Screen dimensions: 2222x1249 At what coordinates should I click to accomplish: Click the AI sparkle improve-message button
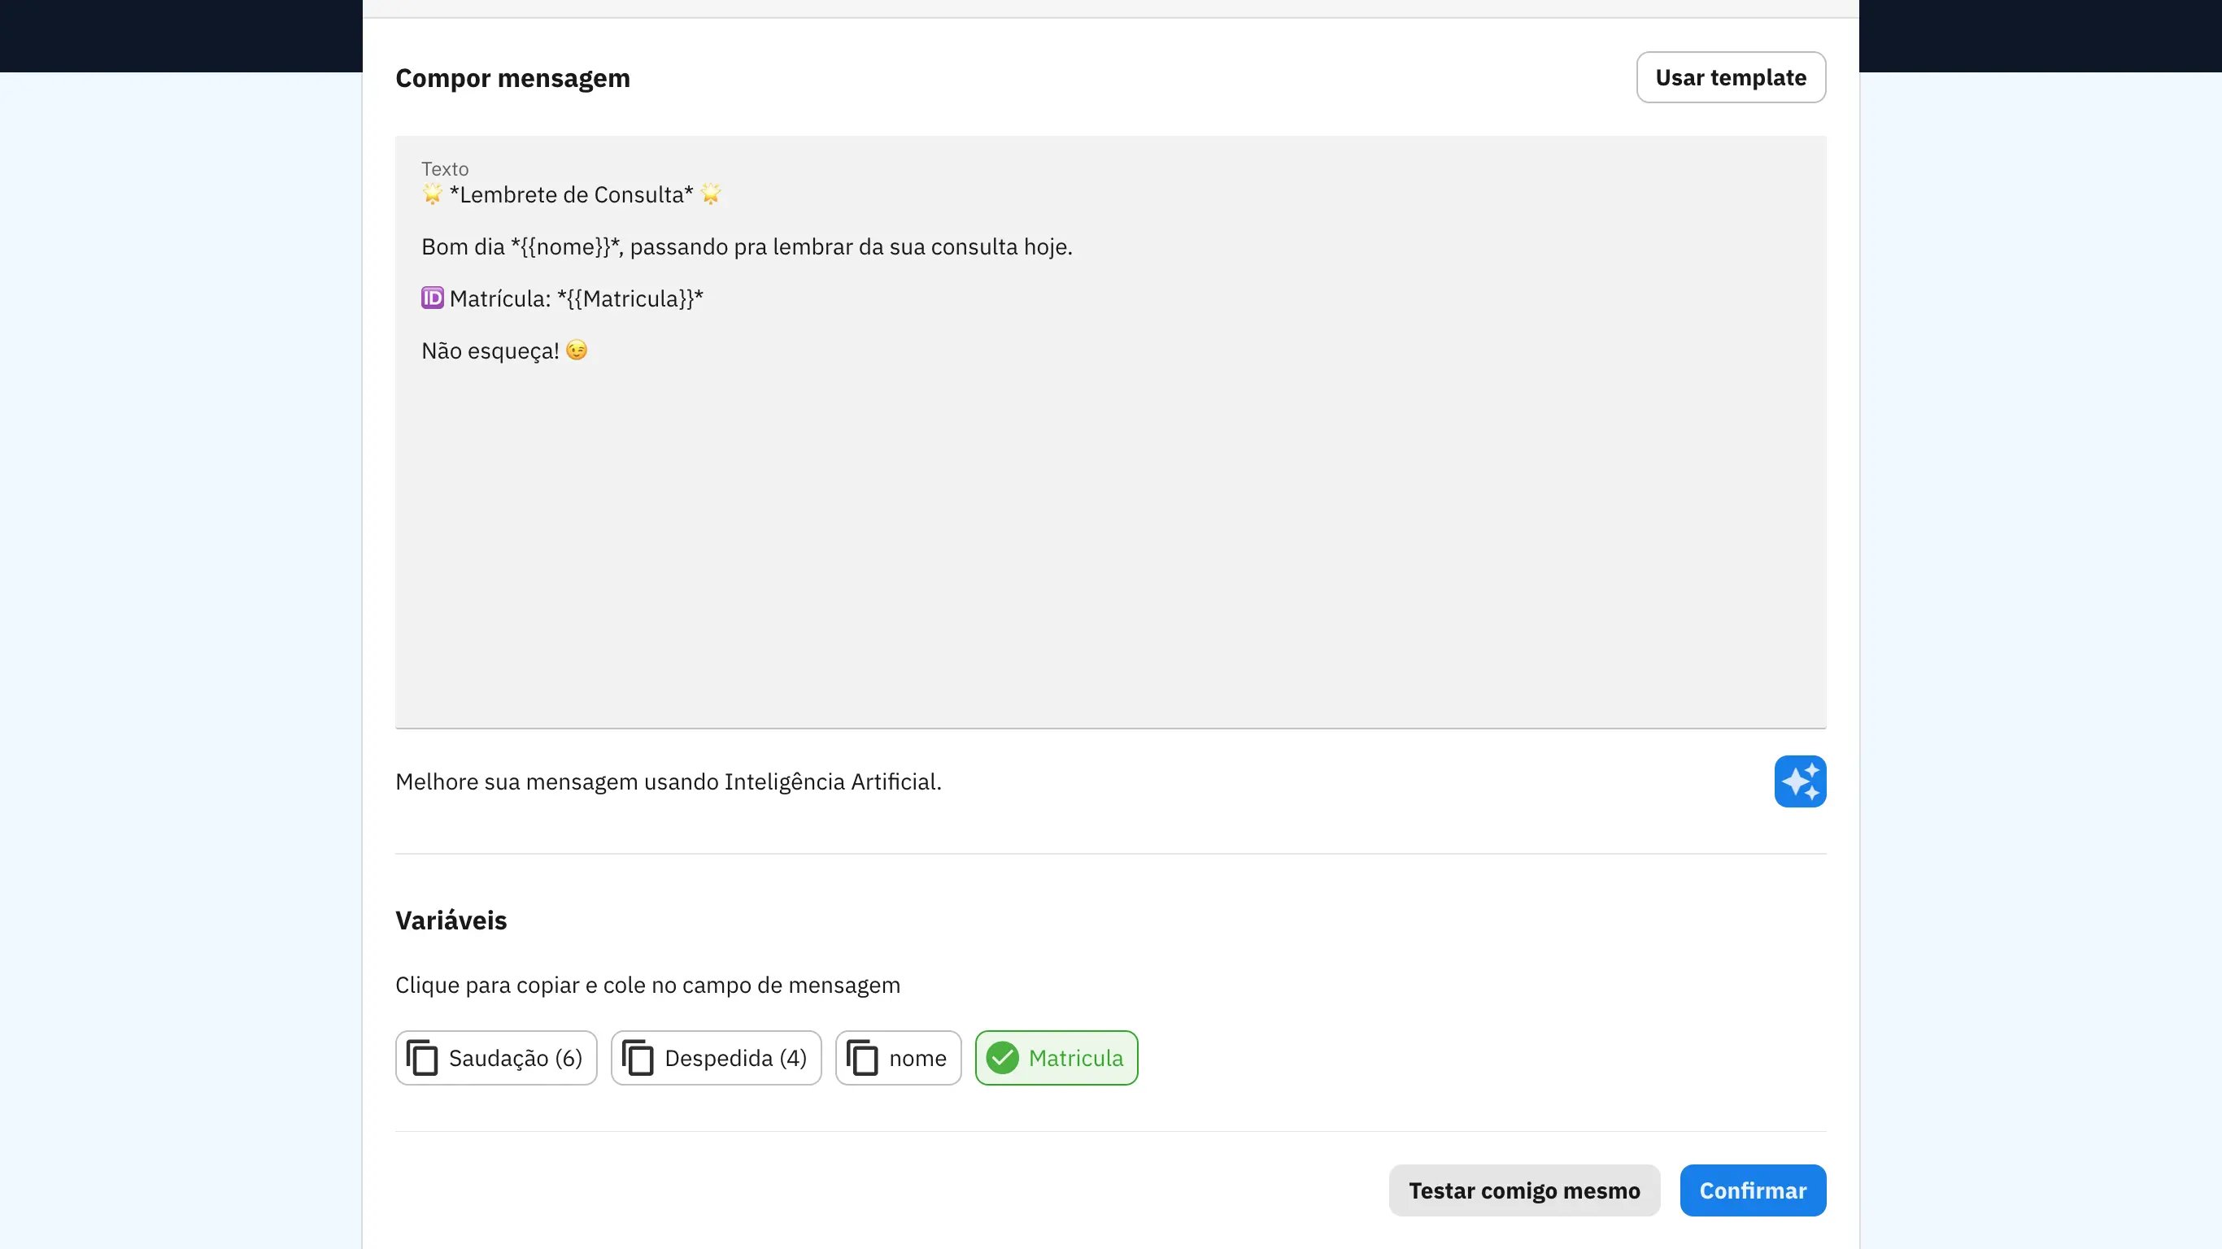pyautogui.click(x=1799, y=781)
